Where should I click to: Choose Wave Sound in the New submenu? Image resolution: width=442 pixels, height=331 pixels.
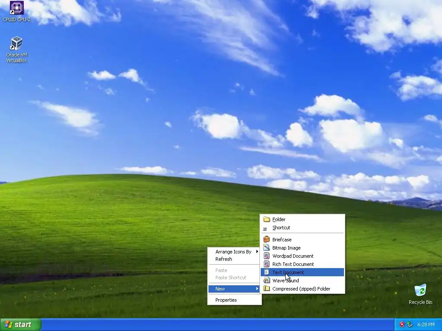tap(302, 280)
